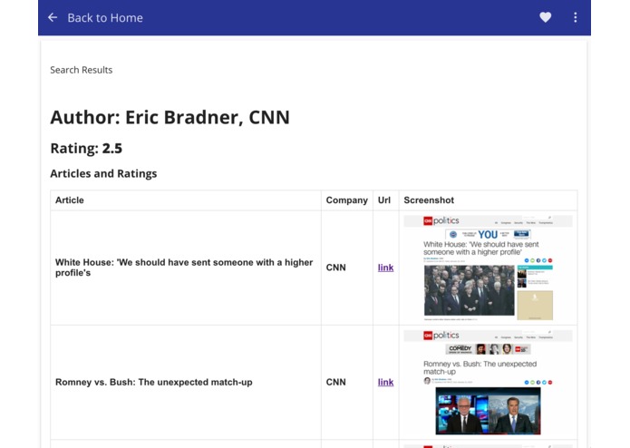
Task: Select the Rating: 2.5 heading
Action: click(x=86, y=148)
